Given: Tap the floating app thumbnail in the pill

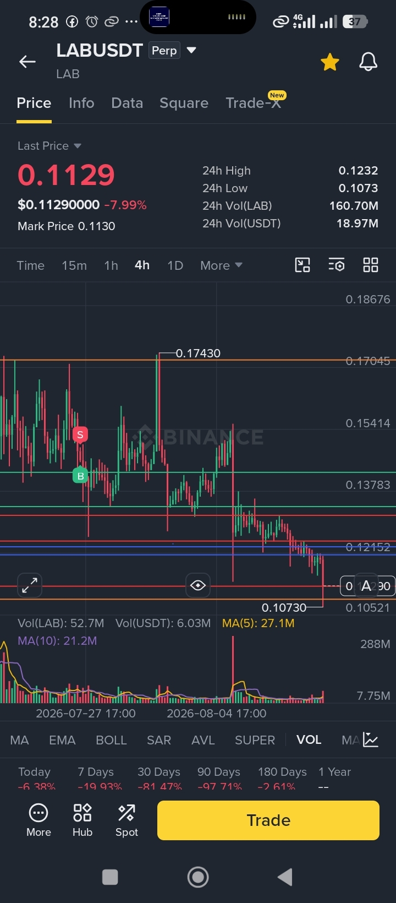Looking at the screenshot, I should tap(159, 17).
